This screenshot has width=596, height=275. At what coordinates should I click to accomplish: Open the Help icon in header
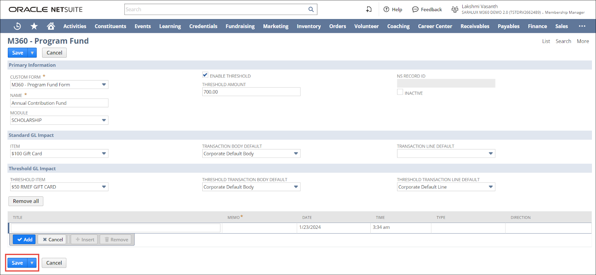coord(386,9)
